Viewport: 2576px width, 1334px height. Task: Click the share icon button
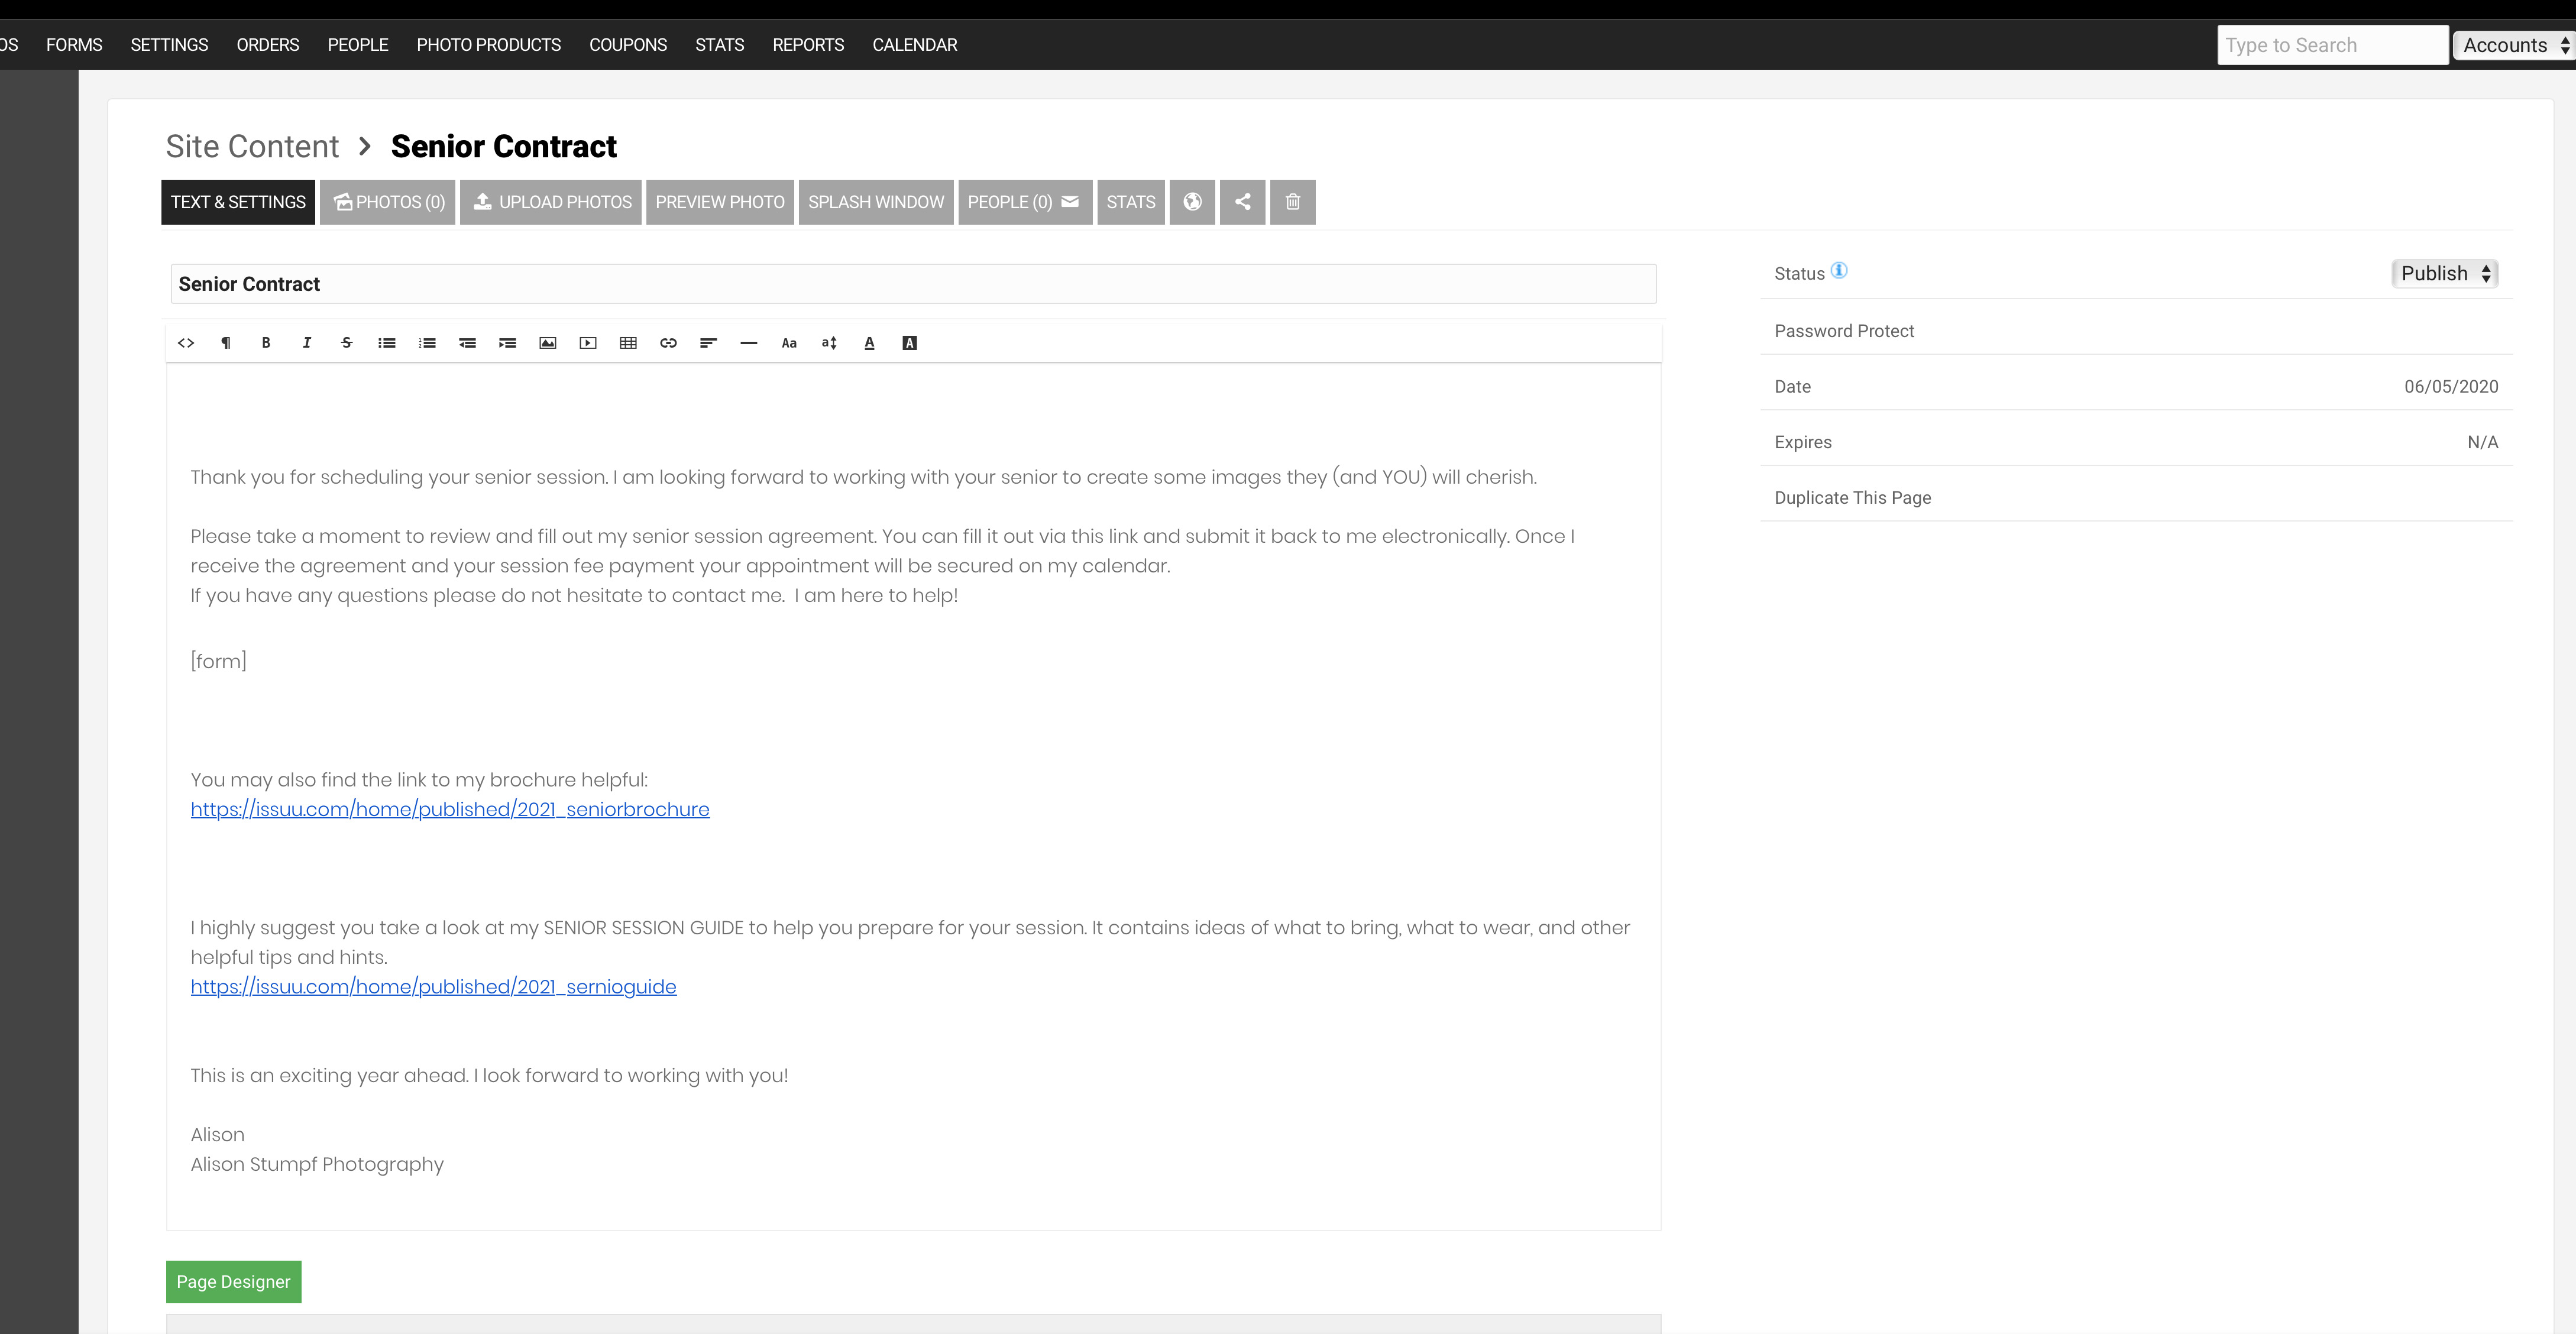pos(1242,202)
